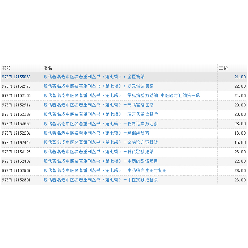Select ISBN 9787117152907
This screenshot has width=248, height=248.
click(x=16, y=170)
